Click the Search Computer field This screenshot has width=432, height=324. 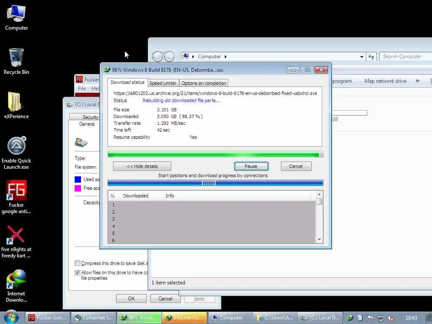tap(405, 57)
